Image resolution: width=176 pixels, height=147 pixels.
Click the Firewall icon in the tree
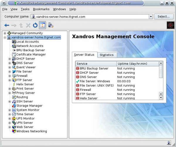[14, 76]
